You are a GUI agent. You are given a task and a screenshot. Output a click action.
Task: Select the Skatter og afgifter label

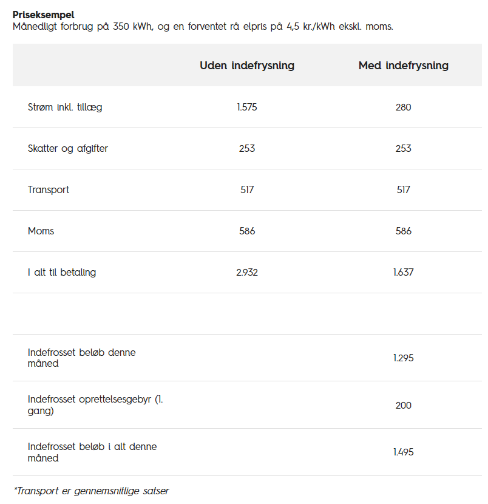[68, 149]
